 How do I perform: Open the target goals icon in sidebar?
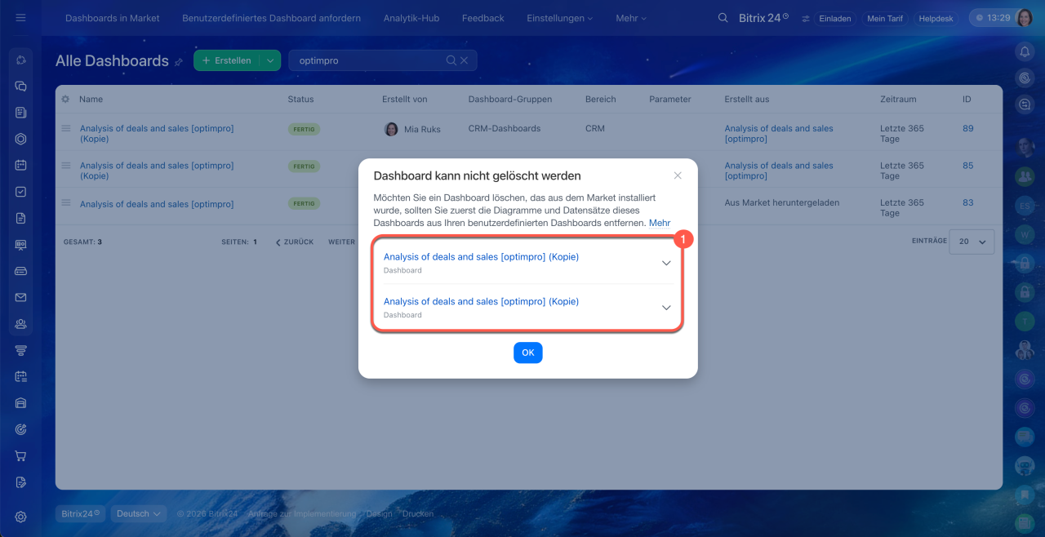point(21,429)
